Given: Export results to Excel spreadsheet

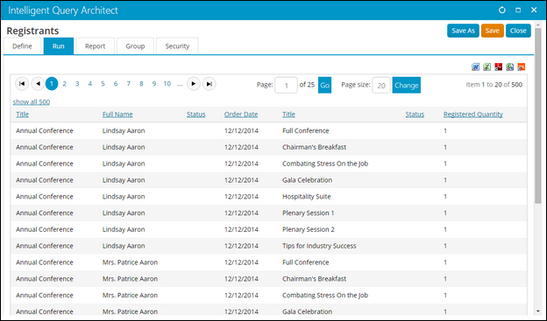Looking at the screenshot, I should [x=487, y=66].
